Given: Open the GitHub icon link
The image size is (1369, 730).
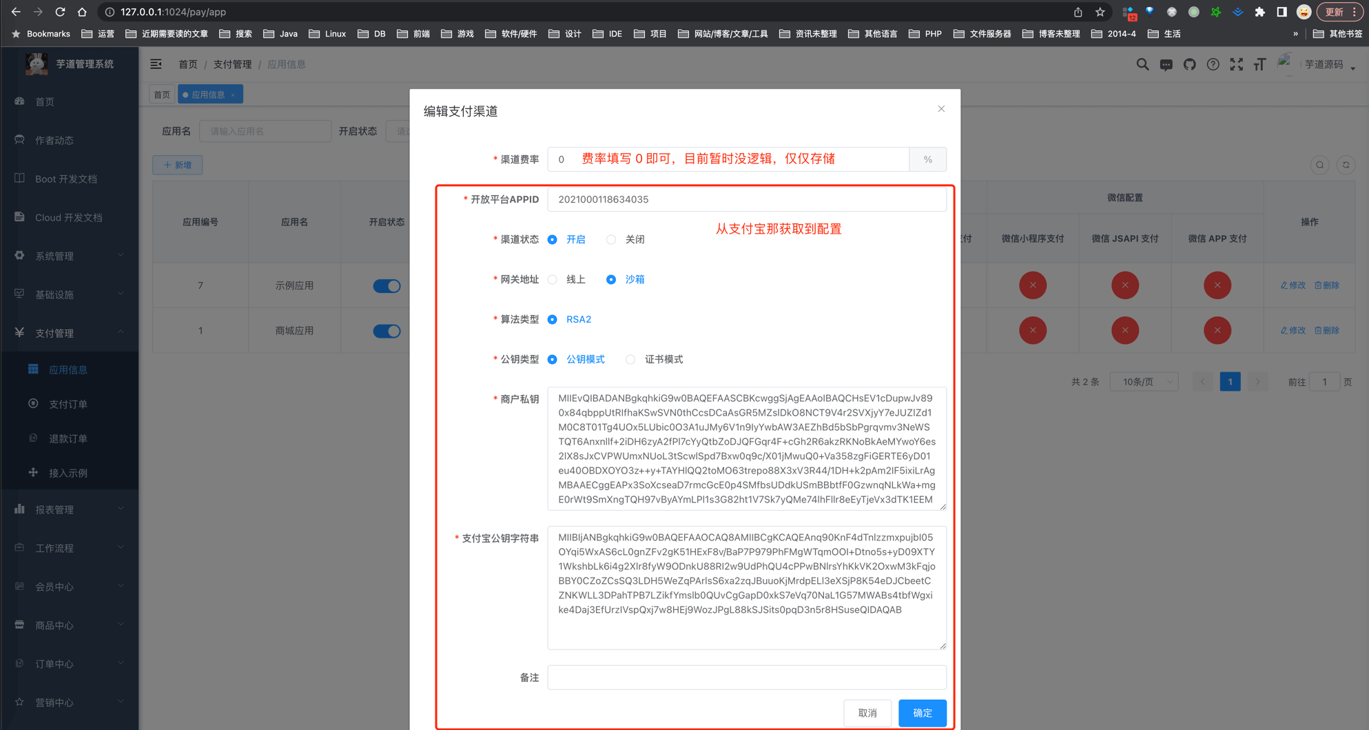Looking at the screenshot, I should [1189, 64].
